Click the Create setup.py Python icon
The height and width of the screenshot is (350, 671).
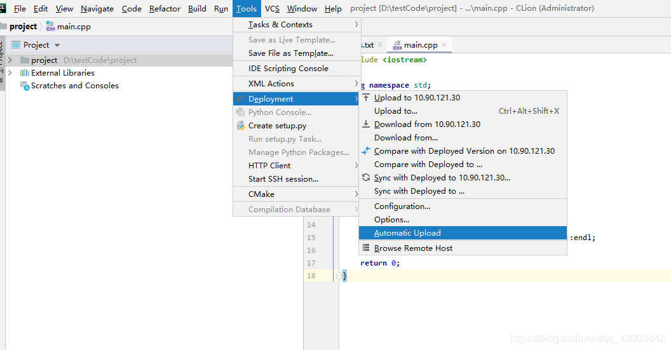click(241, 126)
